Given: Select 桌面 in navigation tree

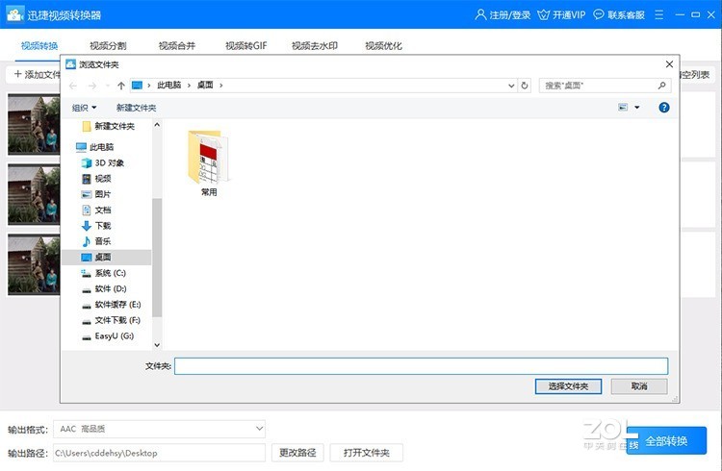Looking at the screenshot, I should click(x=106, y=257).
